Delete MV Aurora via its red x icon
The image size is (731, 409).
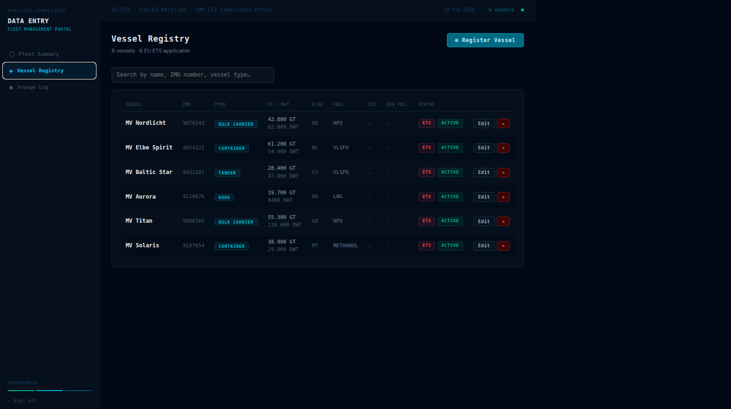click(503, 197)
